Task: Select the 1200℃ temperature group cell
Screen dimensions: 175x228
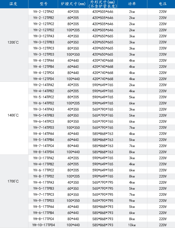Action: point(13,42)
